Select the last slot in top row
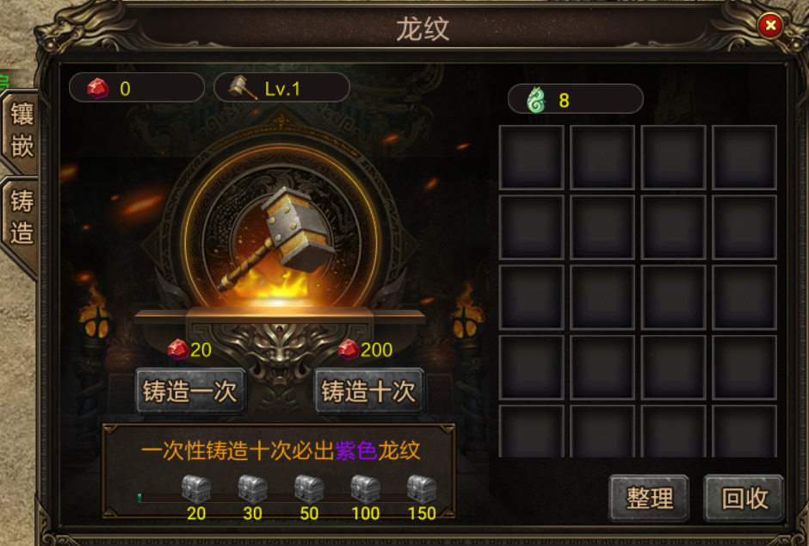 (744, 158)
